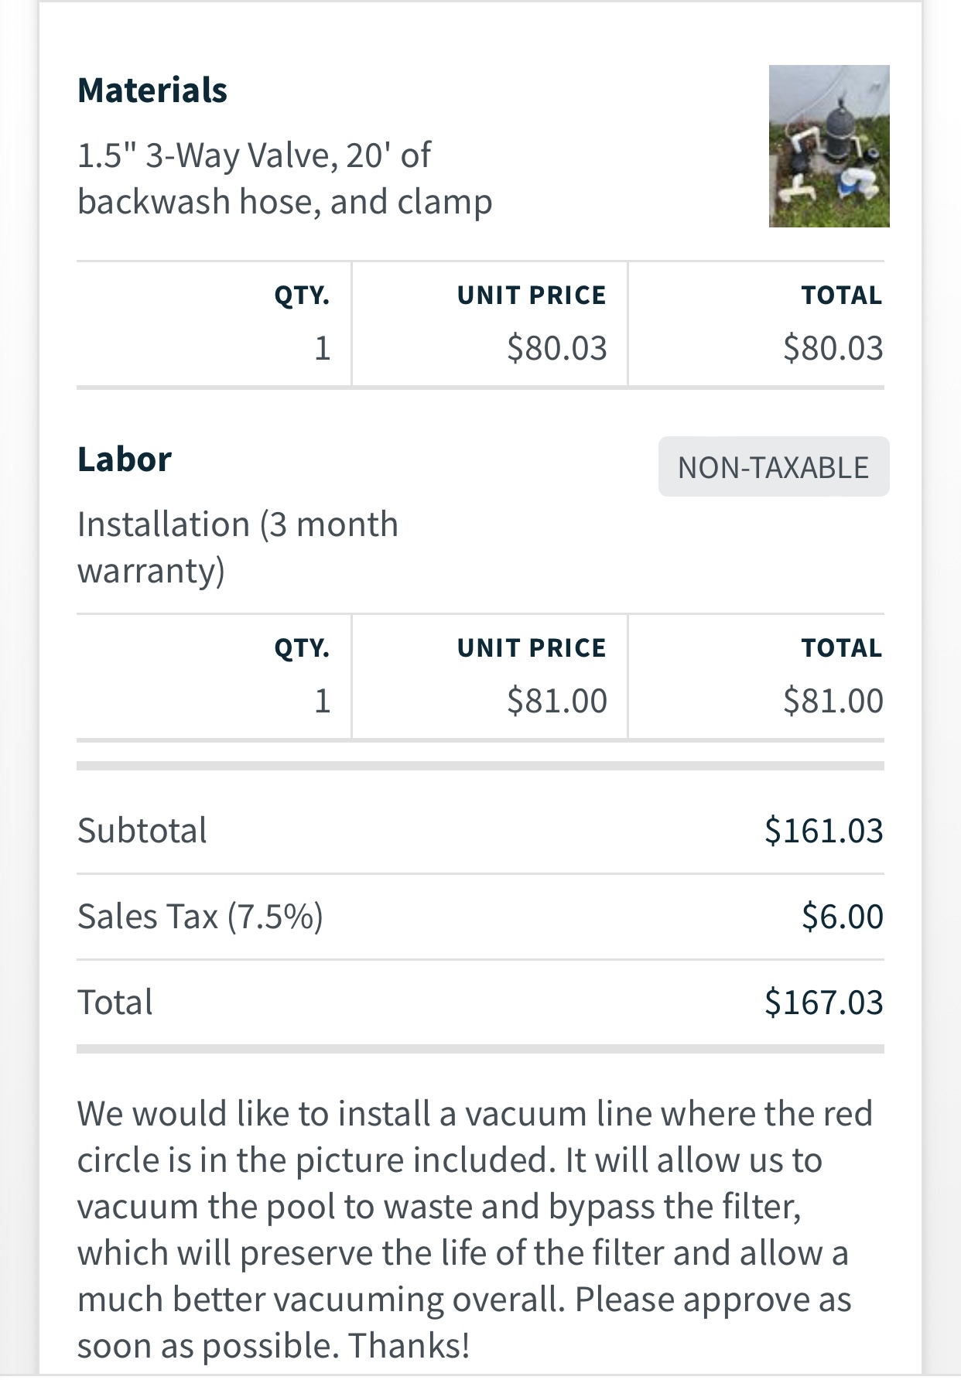Click the Materials unit price $80.03

coord(557,347)
